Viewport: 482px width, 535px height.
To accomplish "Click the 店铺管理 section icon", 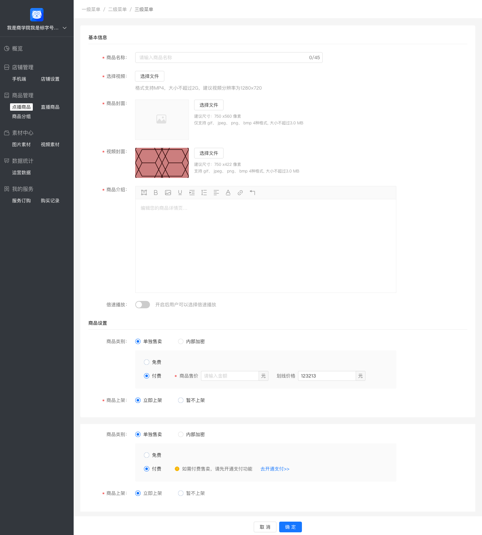I will [7, 67].
